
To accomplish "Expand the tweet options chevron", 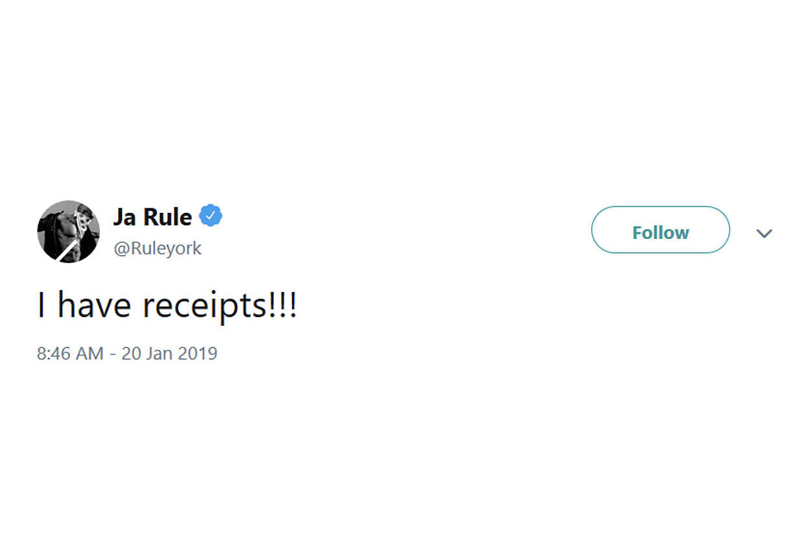I will pyautogui.click(x=764, y=233).
